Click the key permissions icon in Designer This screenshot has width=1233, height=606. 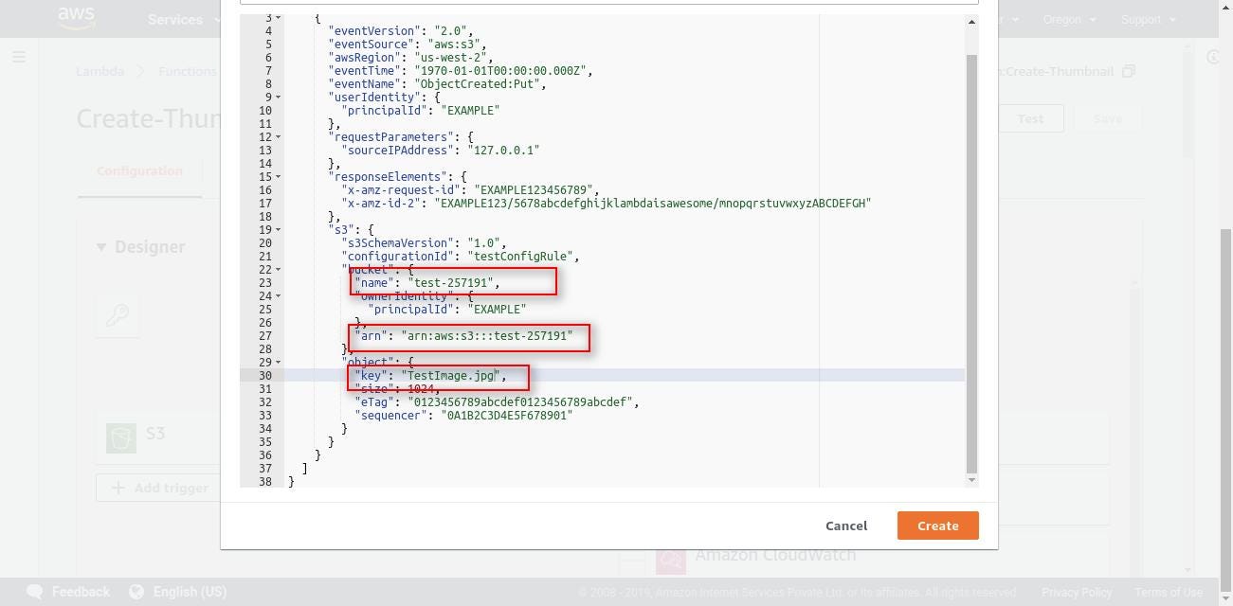coord(118,315)
